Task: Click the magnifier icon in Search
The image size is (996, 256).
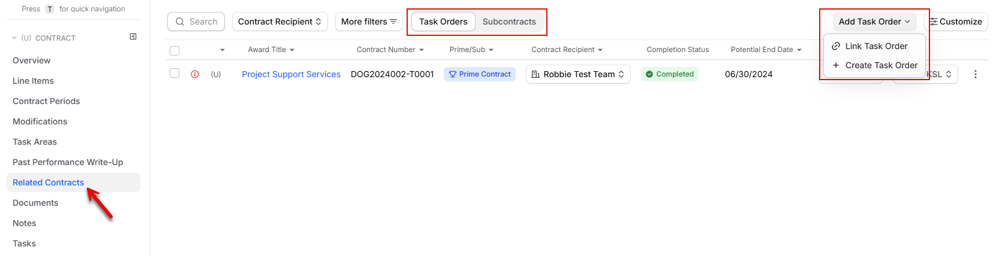Action: tap(180, 22)
